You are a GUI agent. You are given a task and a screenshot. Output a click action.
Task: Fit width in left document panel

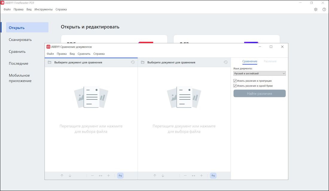point(100,176)
